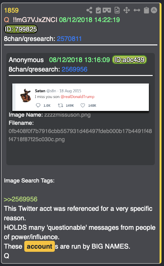The height and width of the screenshot is (266, 164).
Task: Click the long hash filename text
Action: [80, 135]
